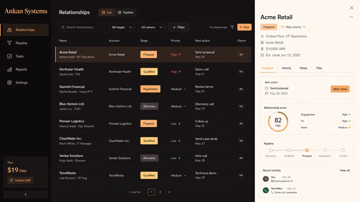360x202 pixels.
Task: Click Technical demo next action for TerraWorks
Action: (x=206, y=173)
